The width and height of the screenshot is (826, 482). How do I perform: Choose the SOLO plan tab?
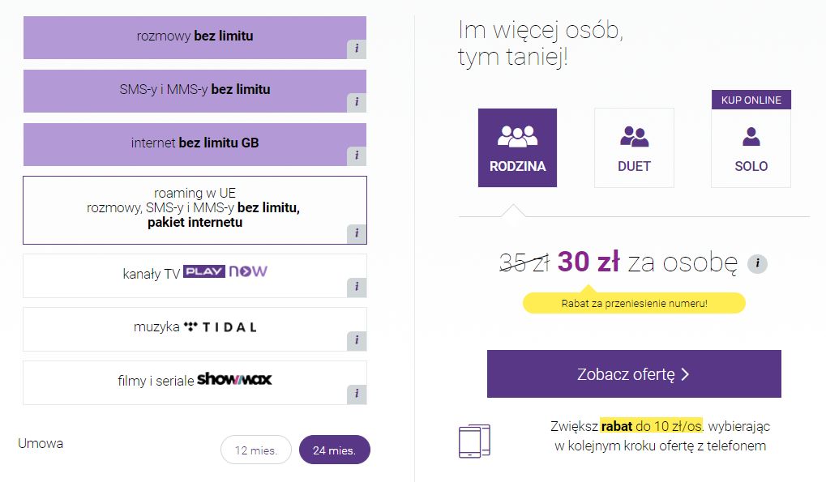751,148
